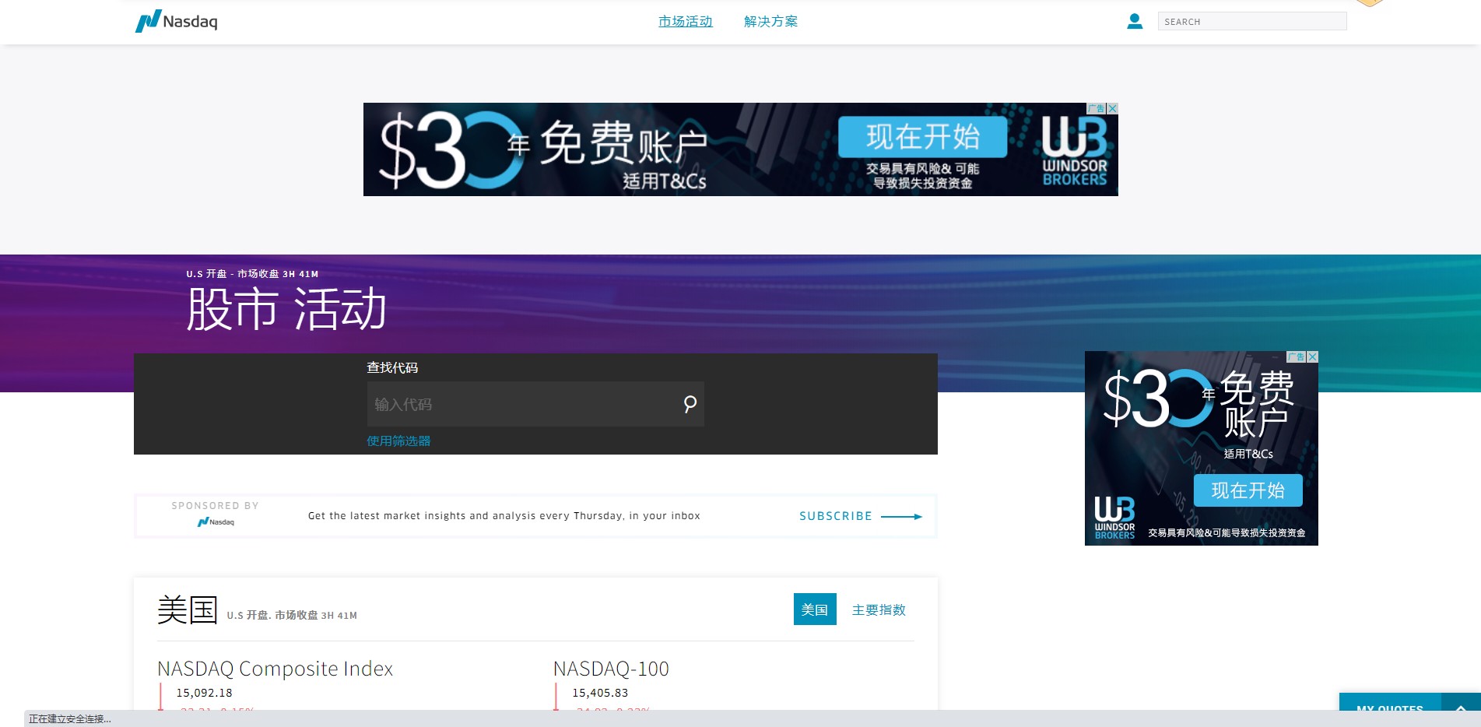Click the SUBSCRIBE link

836,516
